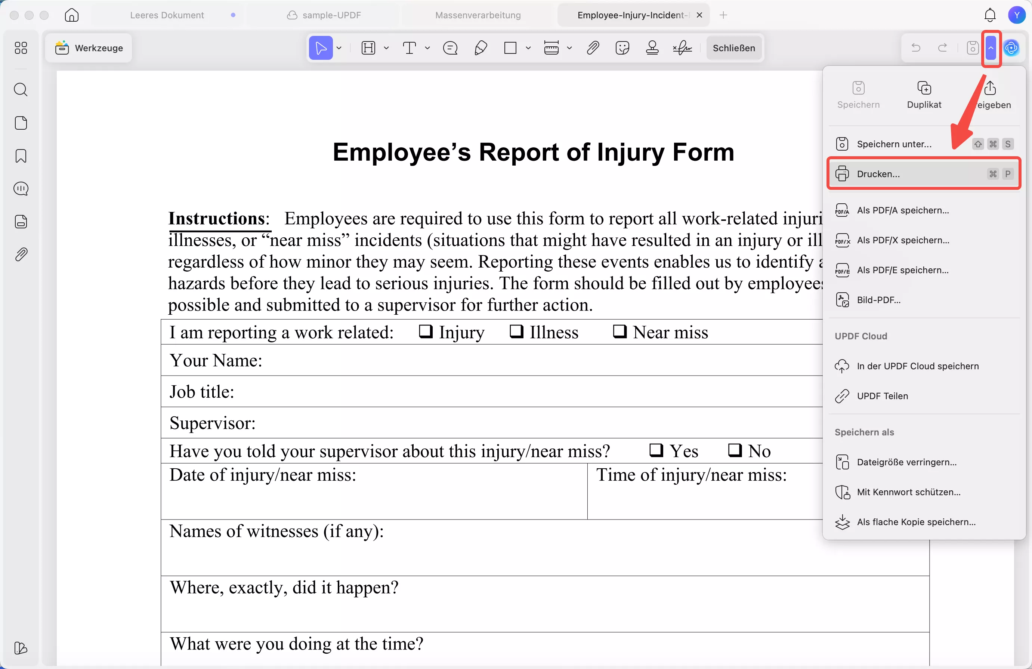Select the signature tool icon

click(682, 48)
